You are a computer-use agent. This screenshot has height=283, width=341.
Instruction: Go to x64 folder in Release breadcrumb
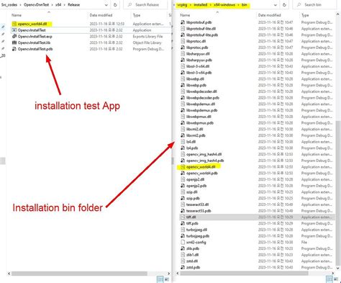58,4
